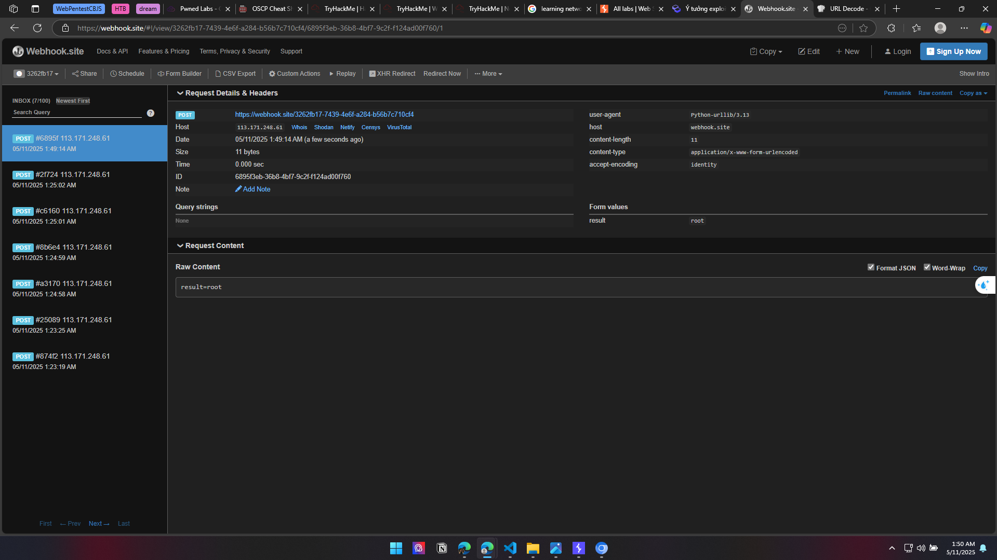Viewport: 997px width, 560px height.
Task: Open Custom Actions gear item
Action: (294, 74)
